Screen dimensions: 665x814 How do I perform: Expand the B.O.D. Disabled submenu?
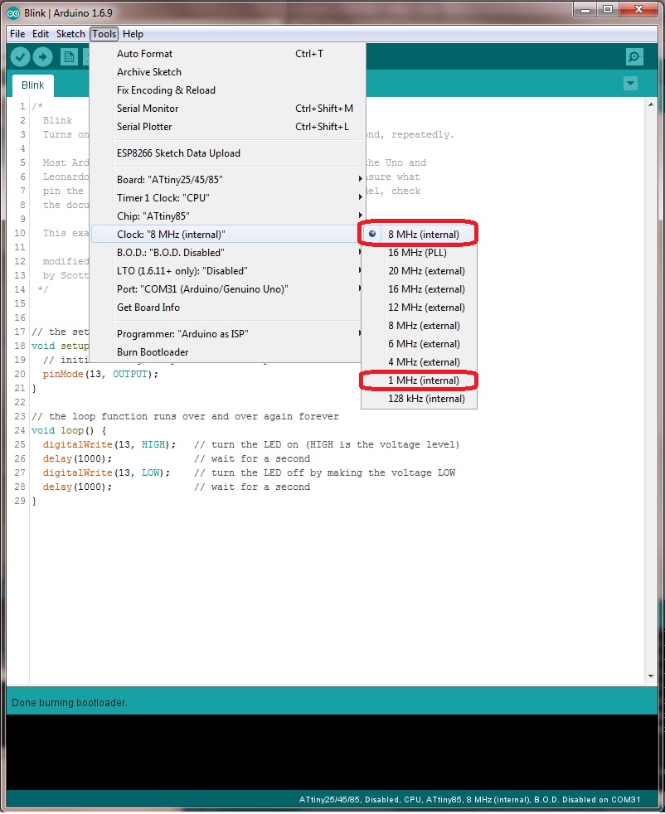226,253
